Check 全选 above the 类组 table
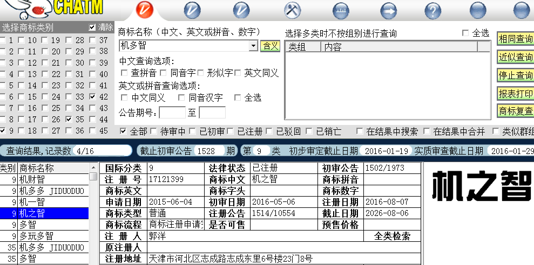This screenshot has width=534, height=265. [x=465, y=33]
